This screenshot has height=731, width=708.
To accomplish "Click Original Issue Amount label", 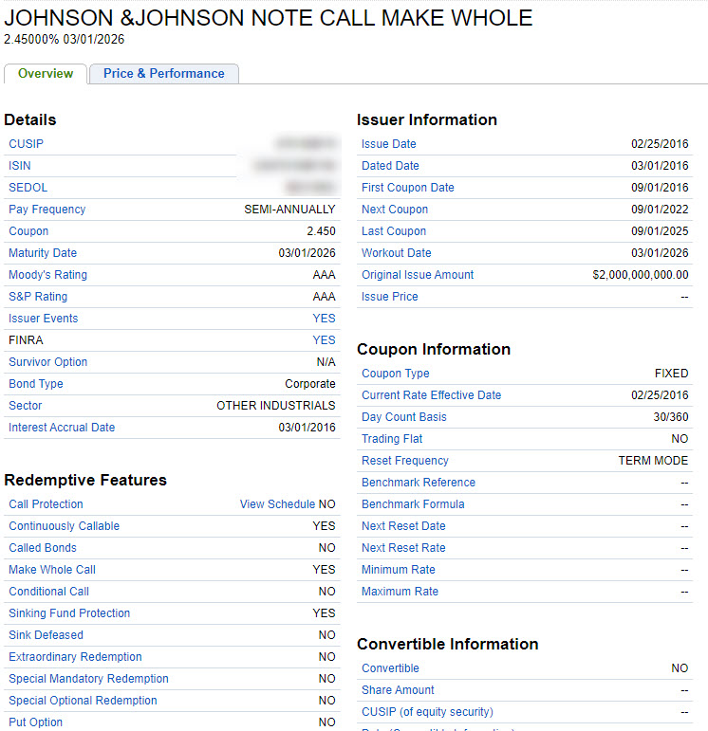I will (x=417, y=275).
